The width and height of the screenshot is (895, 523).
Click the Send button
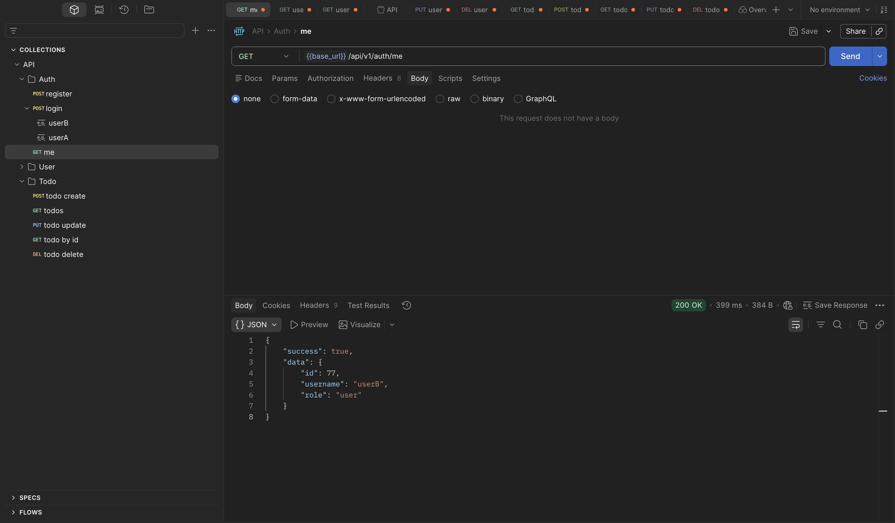850,56
